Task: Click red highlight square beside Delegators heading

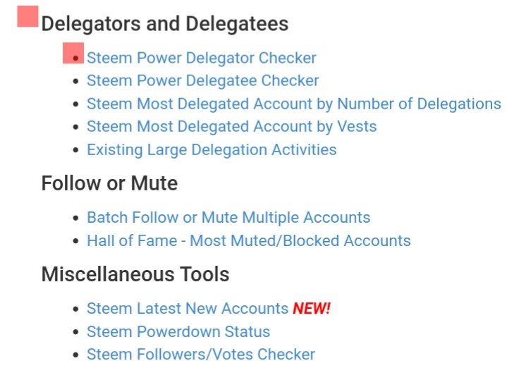Action: (x=28, y=16)
